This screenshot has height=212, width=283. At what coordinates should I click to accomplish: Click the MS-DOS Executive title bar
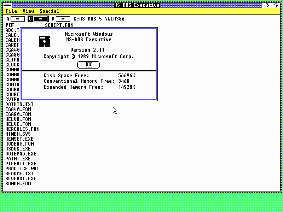point(137,5)
